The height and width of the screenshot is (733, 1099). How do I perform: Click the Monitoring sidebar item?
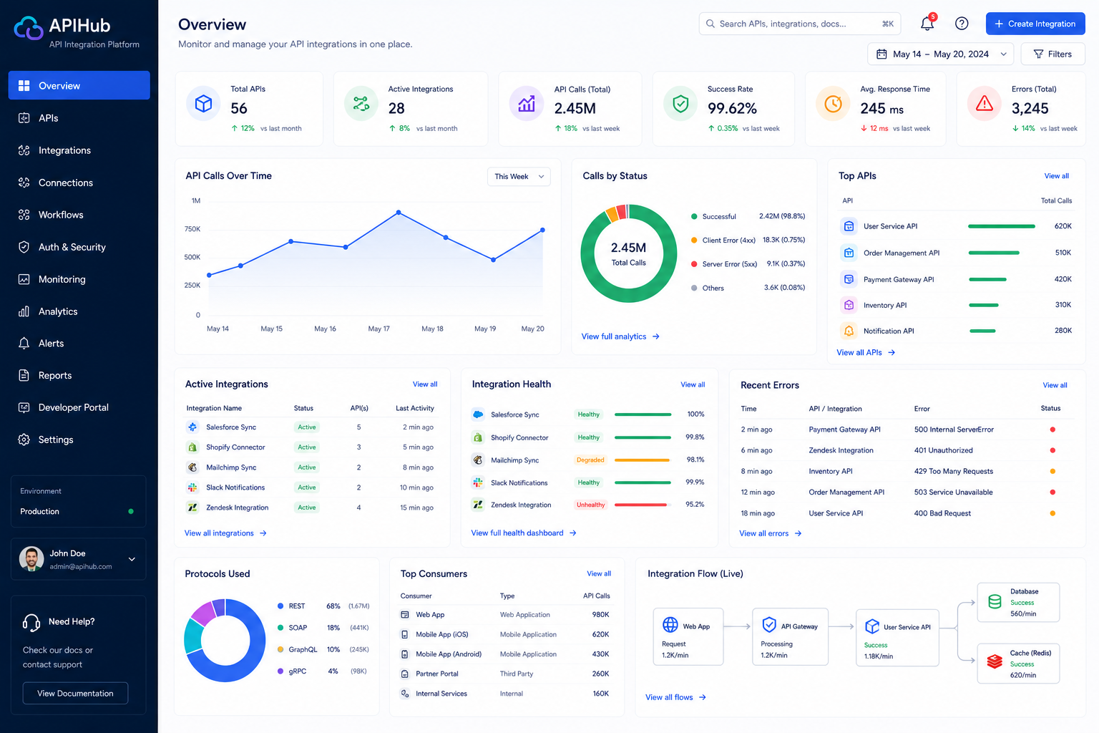pyautogui.click(x=79, y=279)
